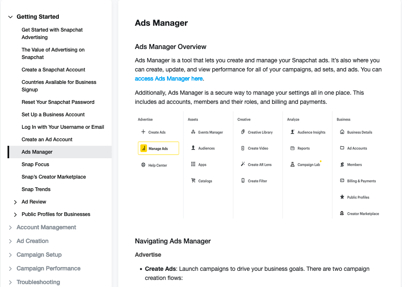The image size is (402, 287).
Task: Click the Events Manager icon
Action: [x=193, y=132]
